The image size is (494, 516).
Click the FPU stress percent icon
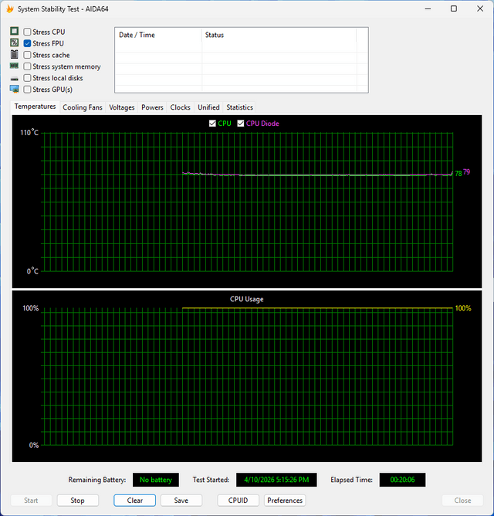click(x=14, y=42)
